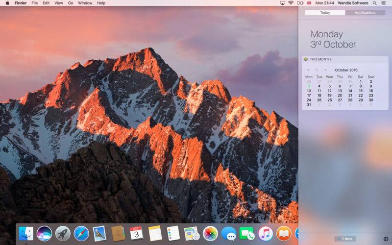Open Siri from the Dock
The width and height of the screenshot is (392, 245).
pos(44,233)
